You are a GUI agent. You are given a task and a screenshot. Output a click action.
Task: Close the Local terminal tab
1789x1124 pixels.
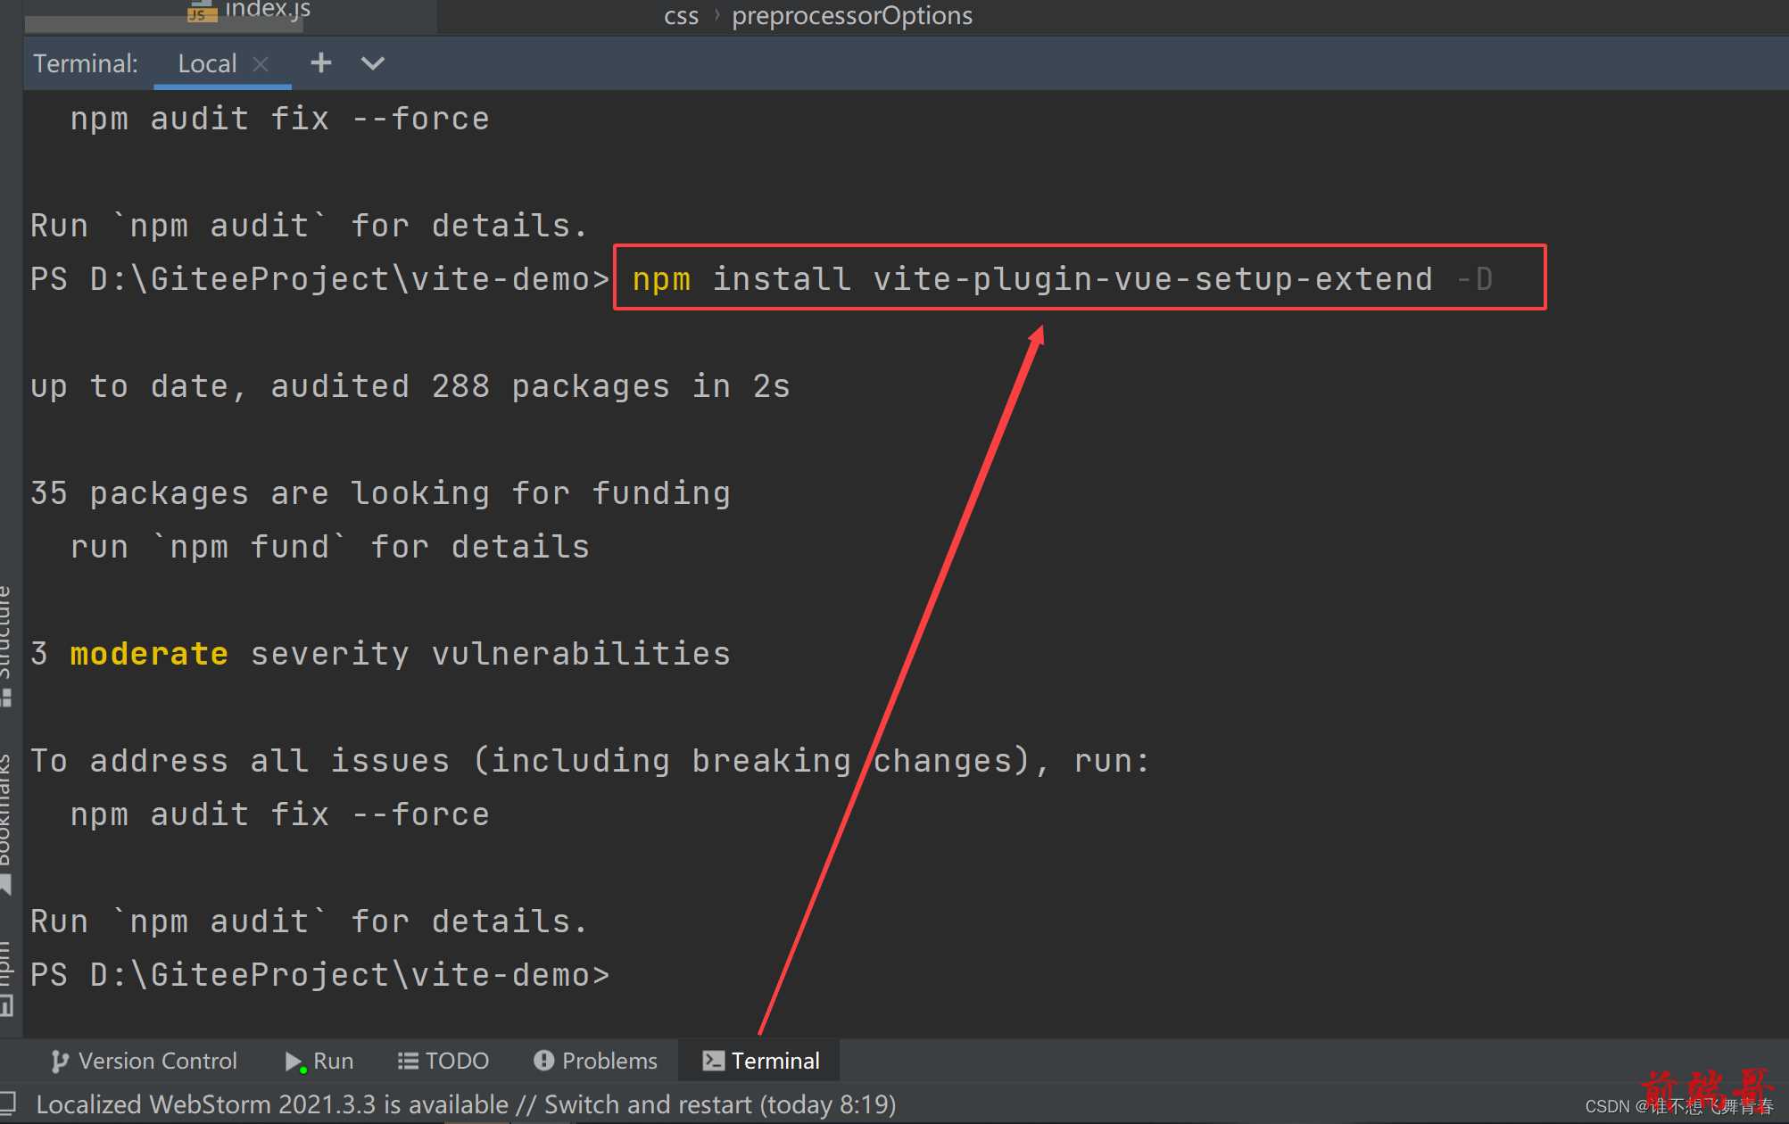pyautogui.click(x=261, y=63)
